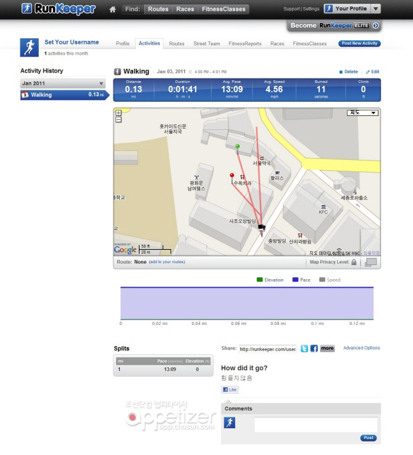Delete this activity
The image size is (413, 455).
pos(348,71)
